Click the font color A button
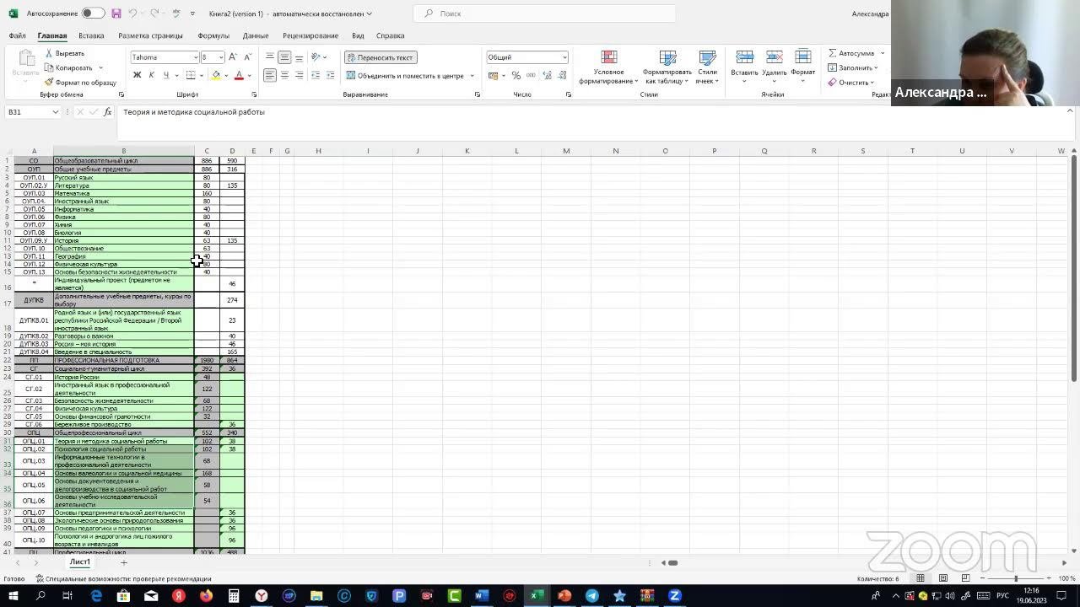This screenshot has height=607, width=1080. 239,75
